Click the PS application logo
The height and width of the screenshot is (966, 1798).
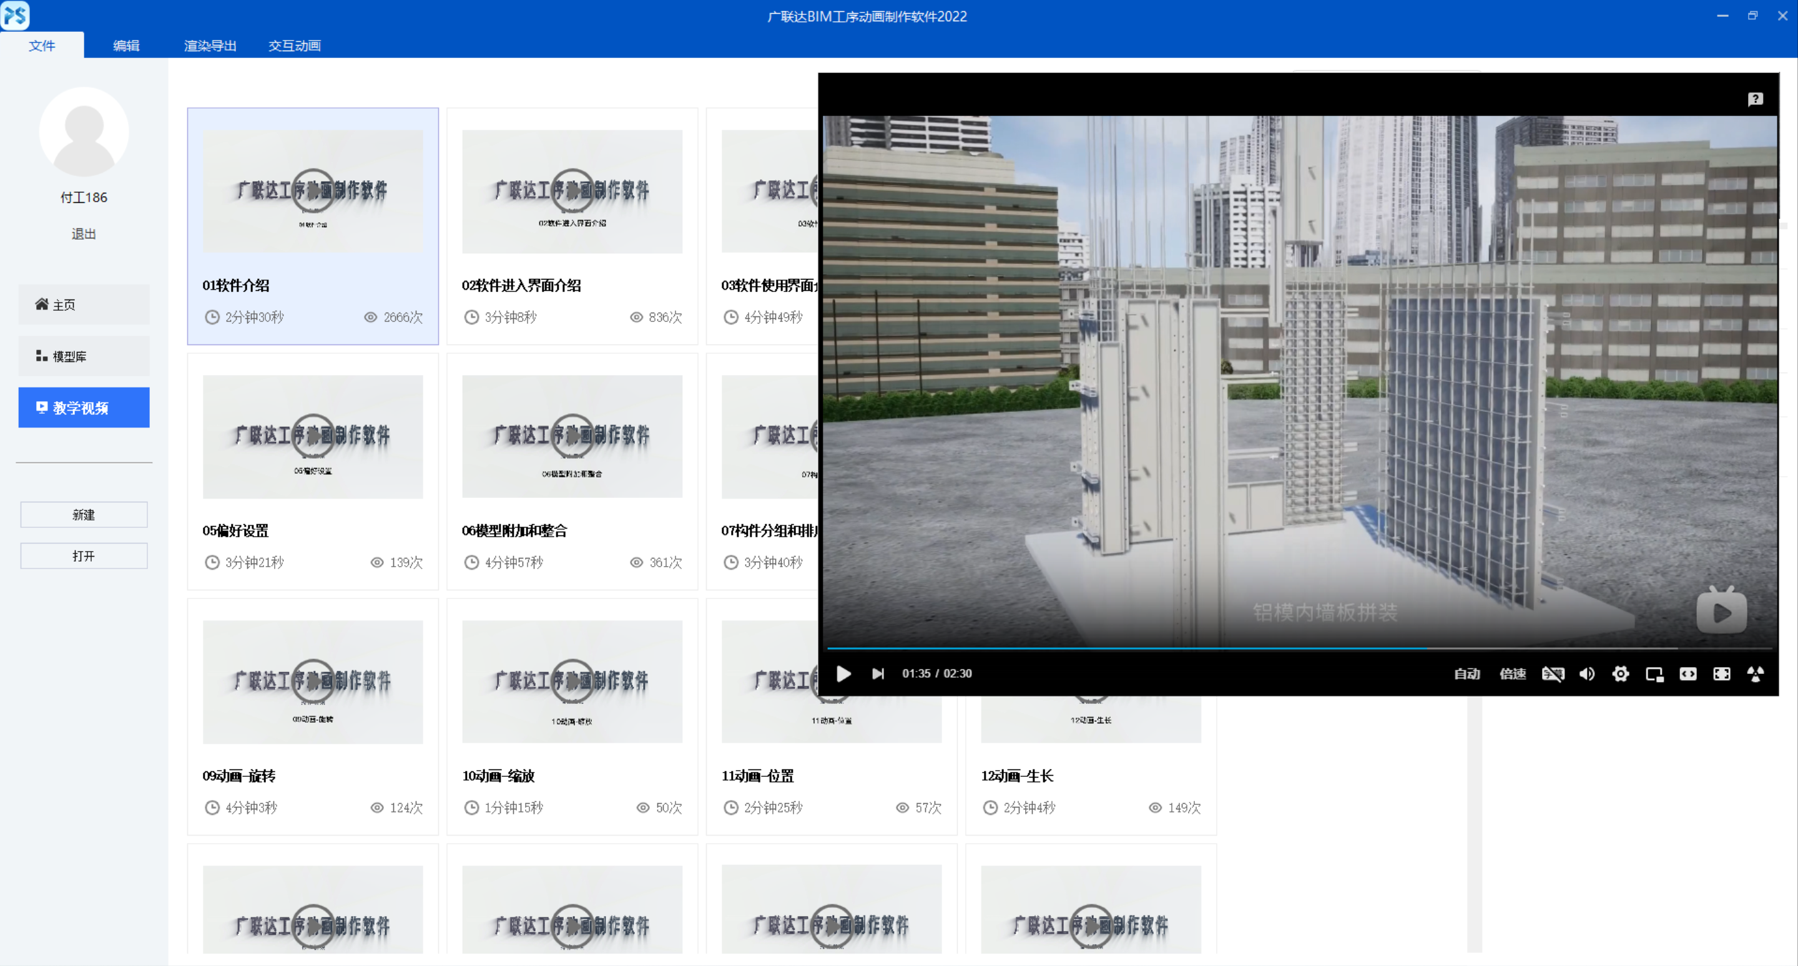pos(16,16)
